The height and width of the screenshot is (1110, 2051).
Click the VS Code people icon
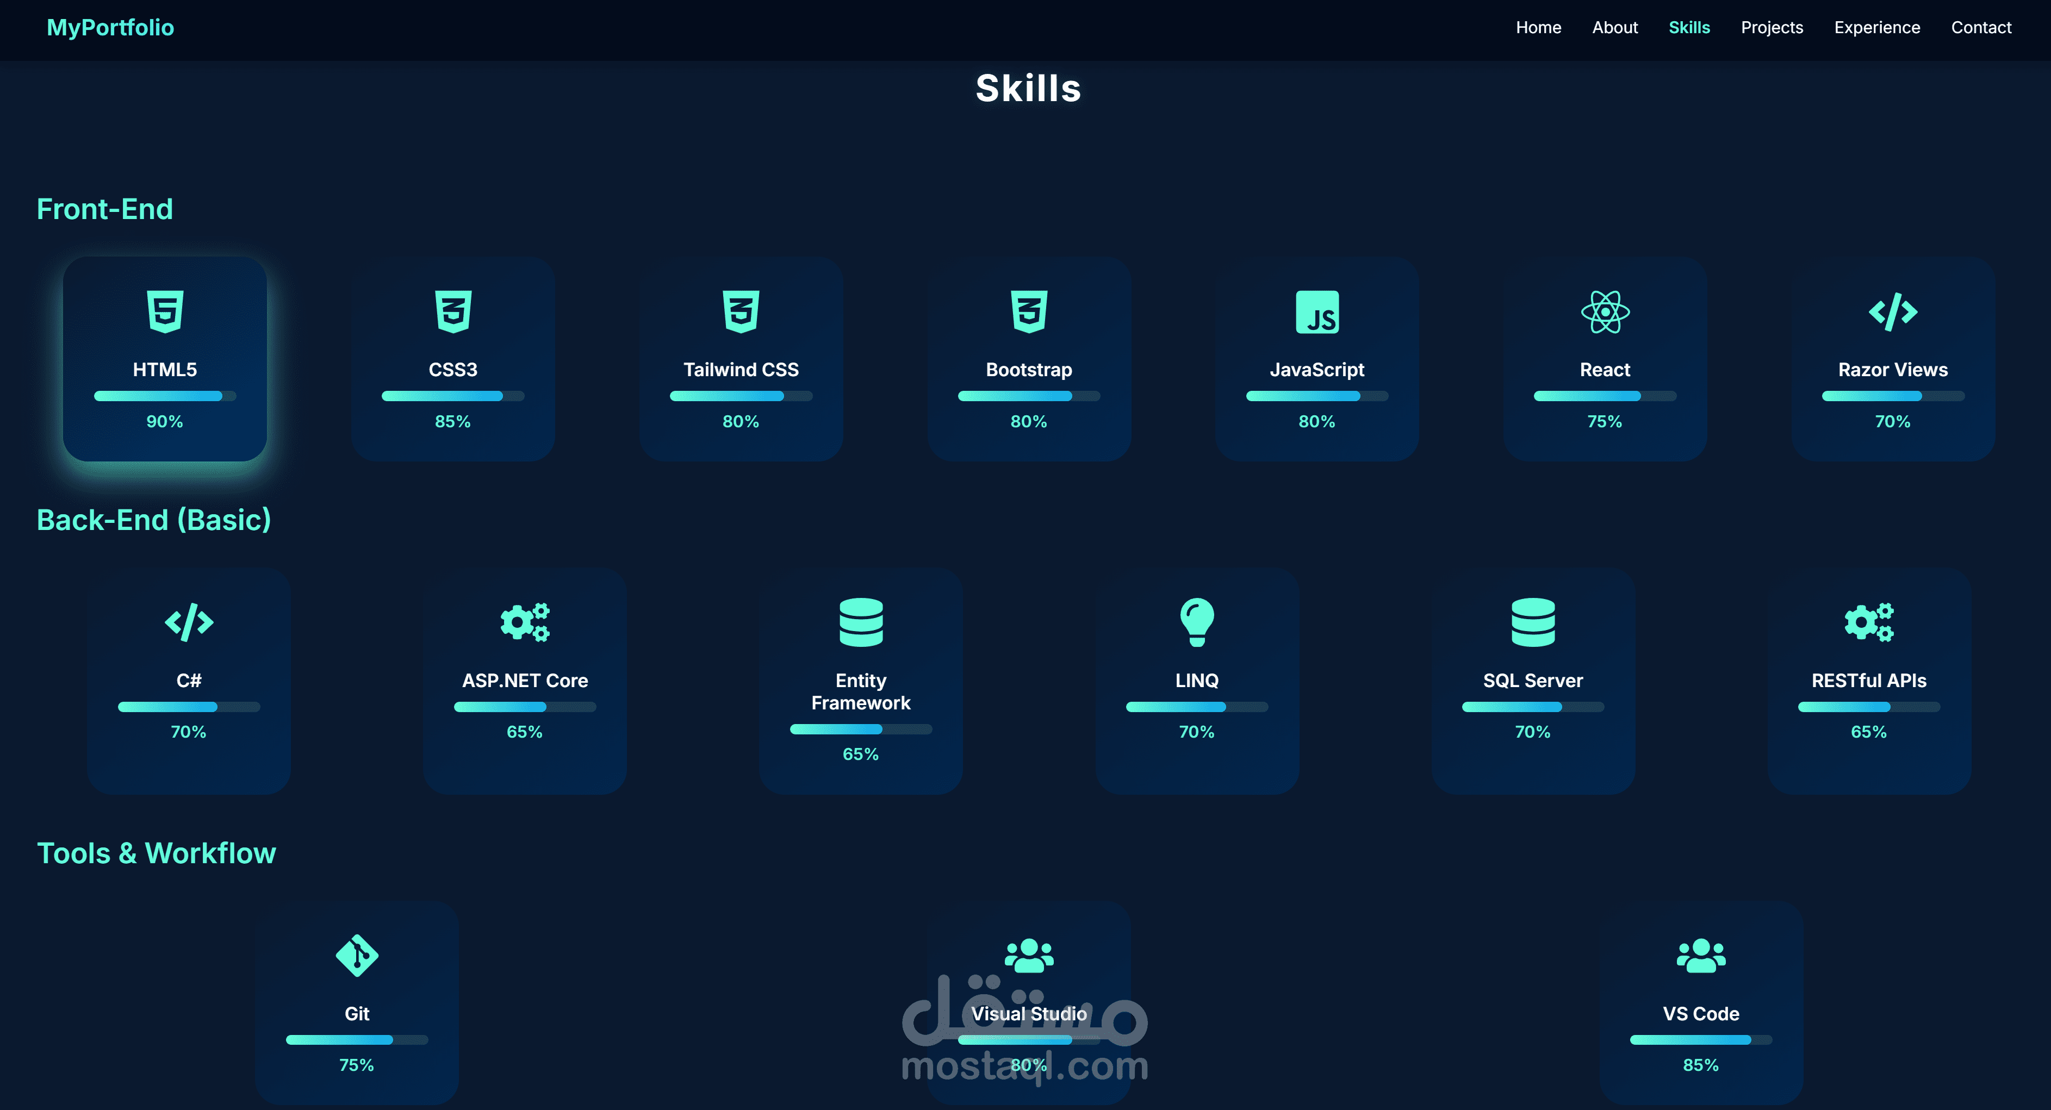1701,956
